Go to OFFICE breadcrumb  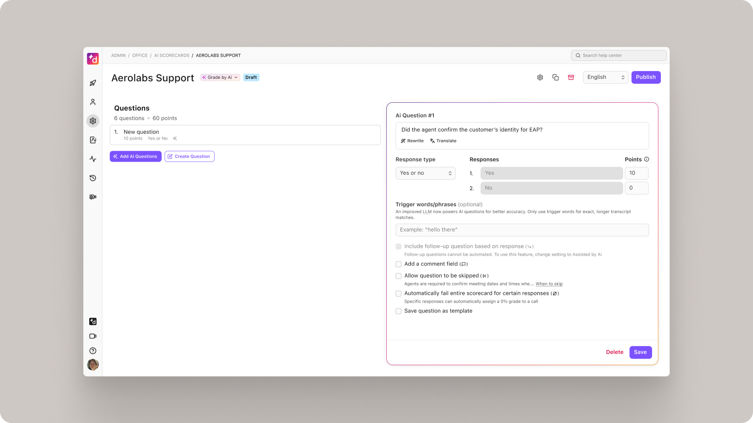point(140,56)
